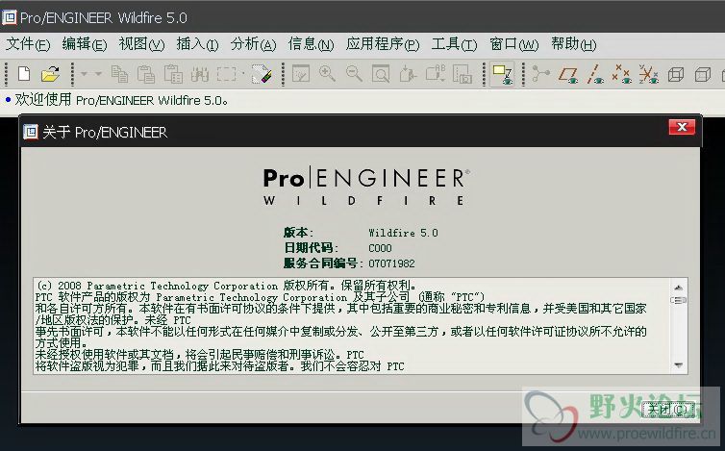Click the greyed-out Paste clipboard icon
Viewport: 725px width, 451px height.
(x=146, y=74)
